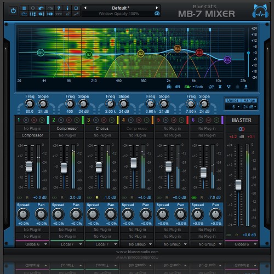Toggle the mixer faders view icon
Screen dimensions: 274x274
pos(33,14)
